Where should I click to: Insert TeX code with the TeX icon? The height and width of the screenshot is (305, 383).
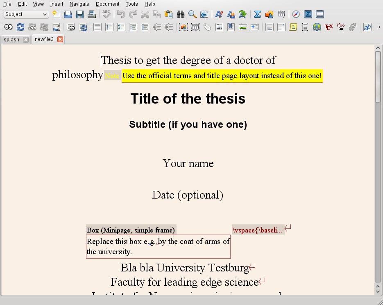[x=329, y=27]
